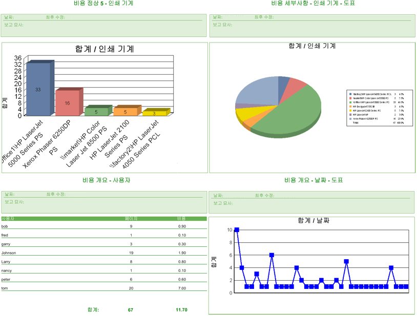
Task: Click the line chart peak point at 5
Action: point(346,262)
